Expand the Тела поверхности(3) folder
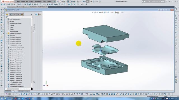Screen dimensions: 179x100 pyautogui.click(x=6, y=19)
